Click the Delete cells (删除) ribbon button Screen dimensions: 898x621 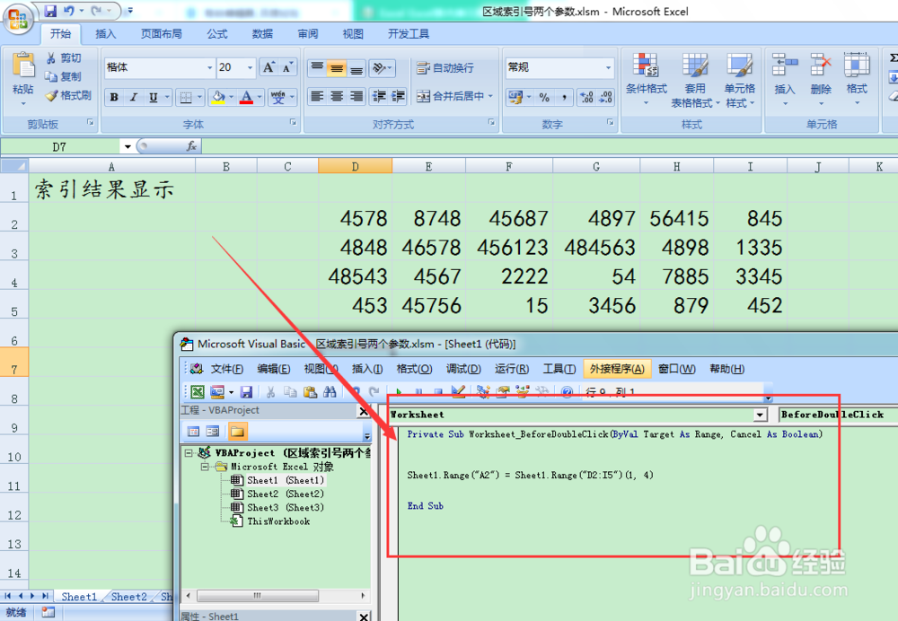821,79
